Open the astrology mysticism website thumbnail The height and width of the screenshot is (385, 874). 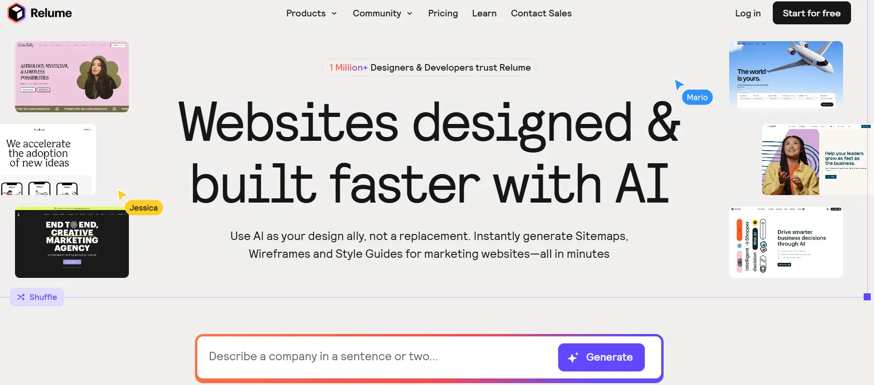[x=72, y=77]
